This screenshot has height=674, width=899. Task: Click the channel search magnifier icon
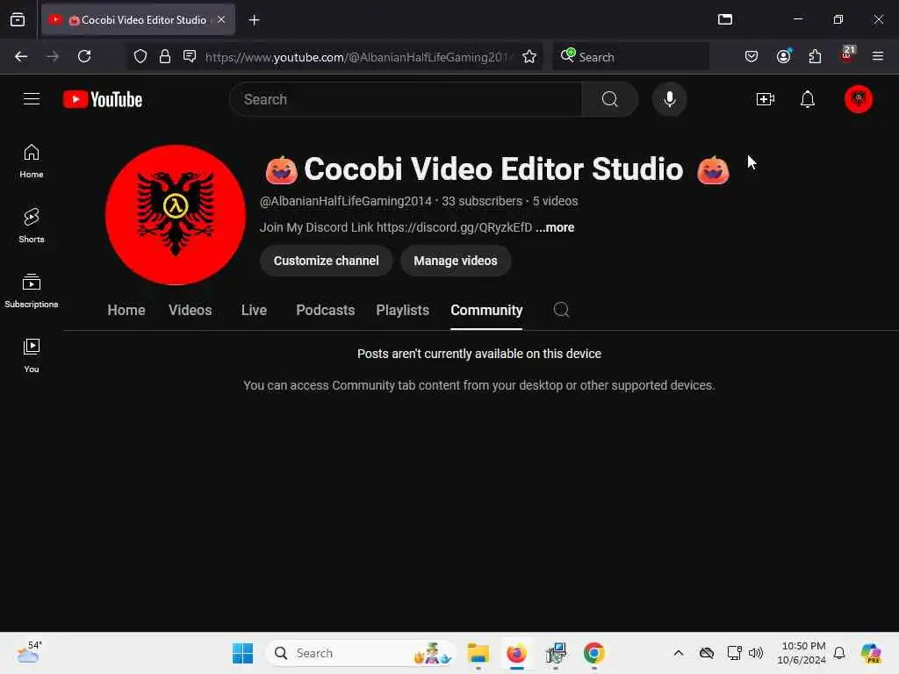(561, 310)
